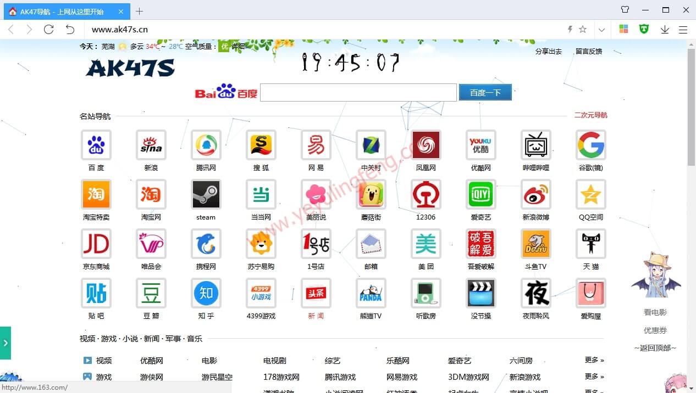Open the 贴吧 icon
Screen dimensions: 696x393
coord(96,293)
